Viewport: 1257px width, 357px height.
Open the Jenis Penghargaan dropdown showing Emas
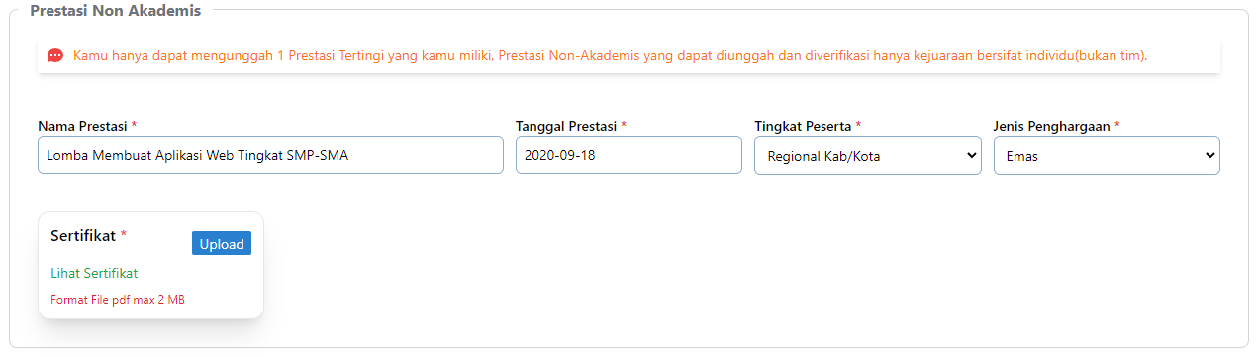tap(1107, 155)
